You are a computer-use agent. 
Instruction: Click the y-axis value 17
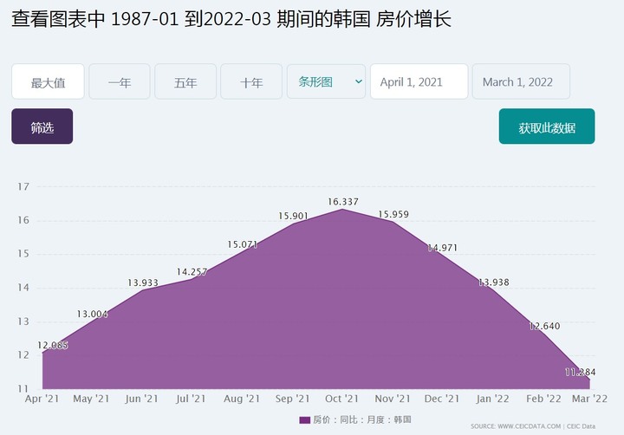[x=23, y=186]
